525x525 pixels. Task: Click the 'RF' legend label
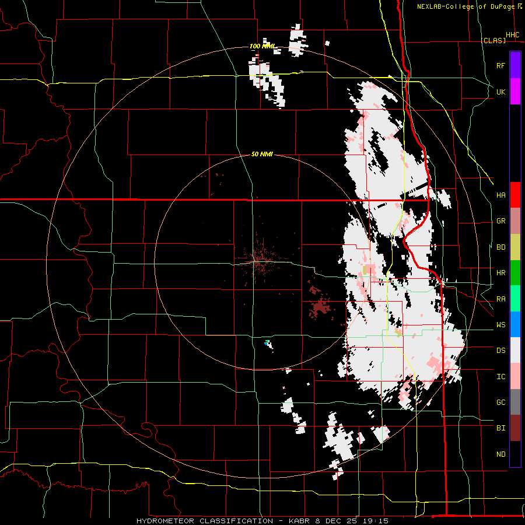coord(501,65)
